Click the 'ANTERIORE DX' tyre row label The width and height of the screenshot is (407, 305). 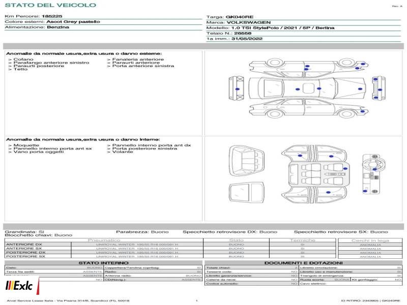(x=24, y=245)
